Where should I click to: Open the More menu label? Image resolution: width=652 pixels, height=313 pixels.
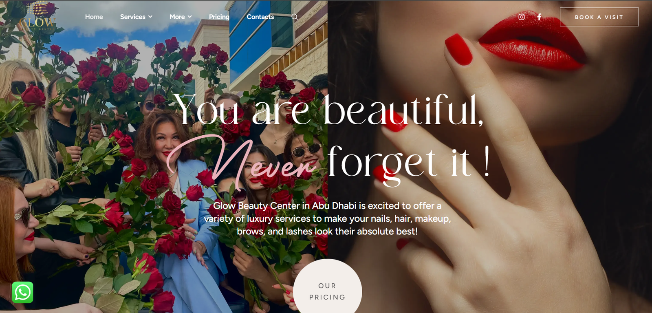pyautogui.click(x=177, y=17)
